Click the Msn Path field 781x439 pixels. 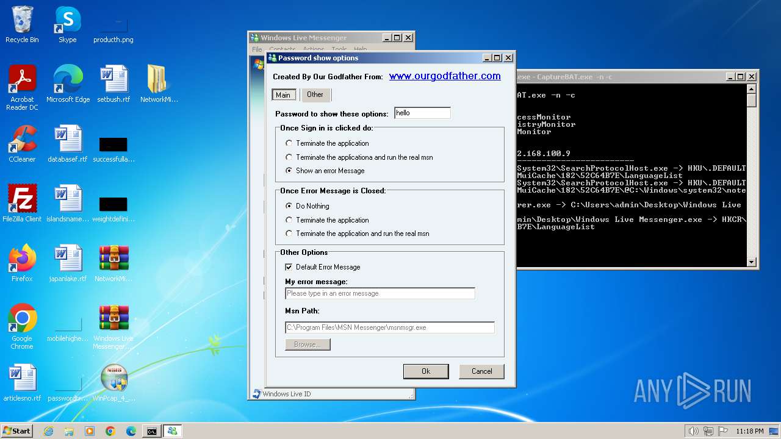(389, 327)
